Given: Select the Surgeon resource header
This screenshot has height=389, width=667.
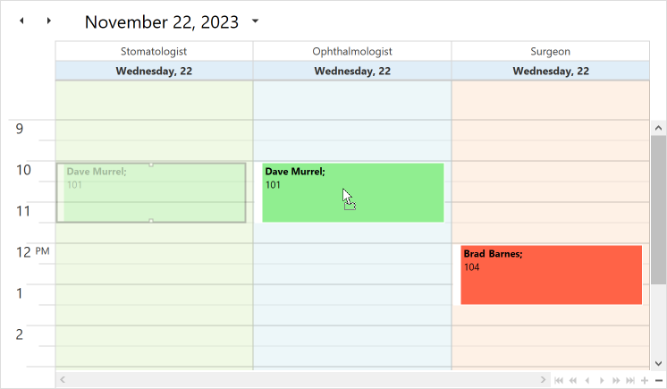Looking at the screenshot, I should [x=551, y=51].
